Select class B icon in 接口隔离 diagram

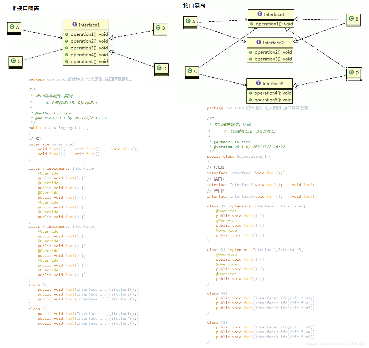(x=351, y=18)
